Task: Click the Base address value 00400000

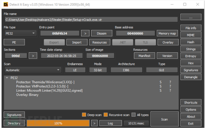Action: click(x=135, y=33)
